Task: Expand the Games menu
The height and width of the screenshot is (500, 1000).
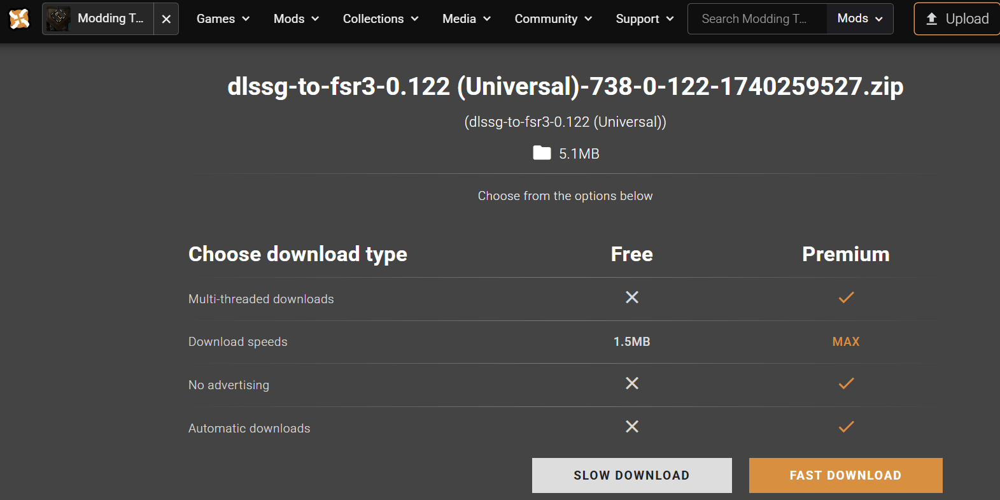Action: [x=223, y=19]
